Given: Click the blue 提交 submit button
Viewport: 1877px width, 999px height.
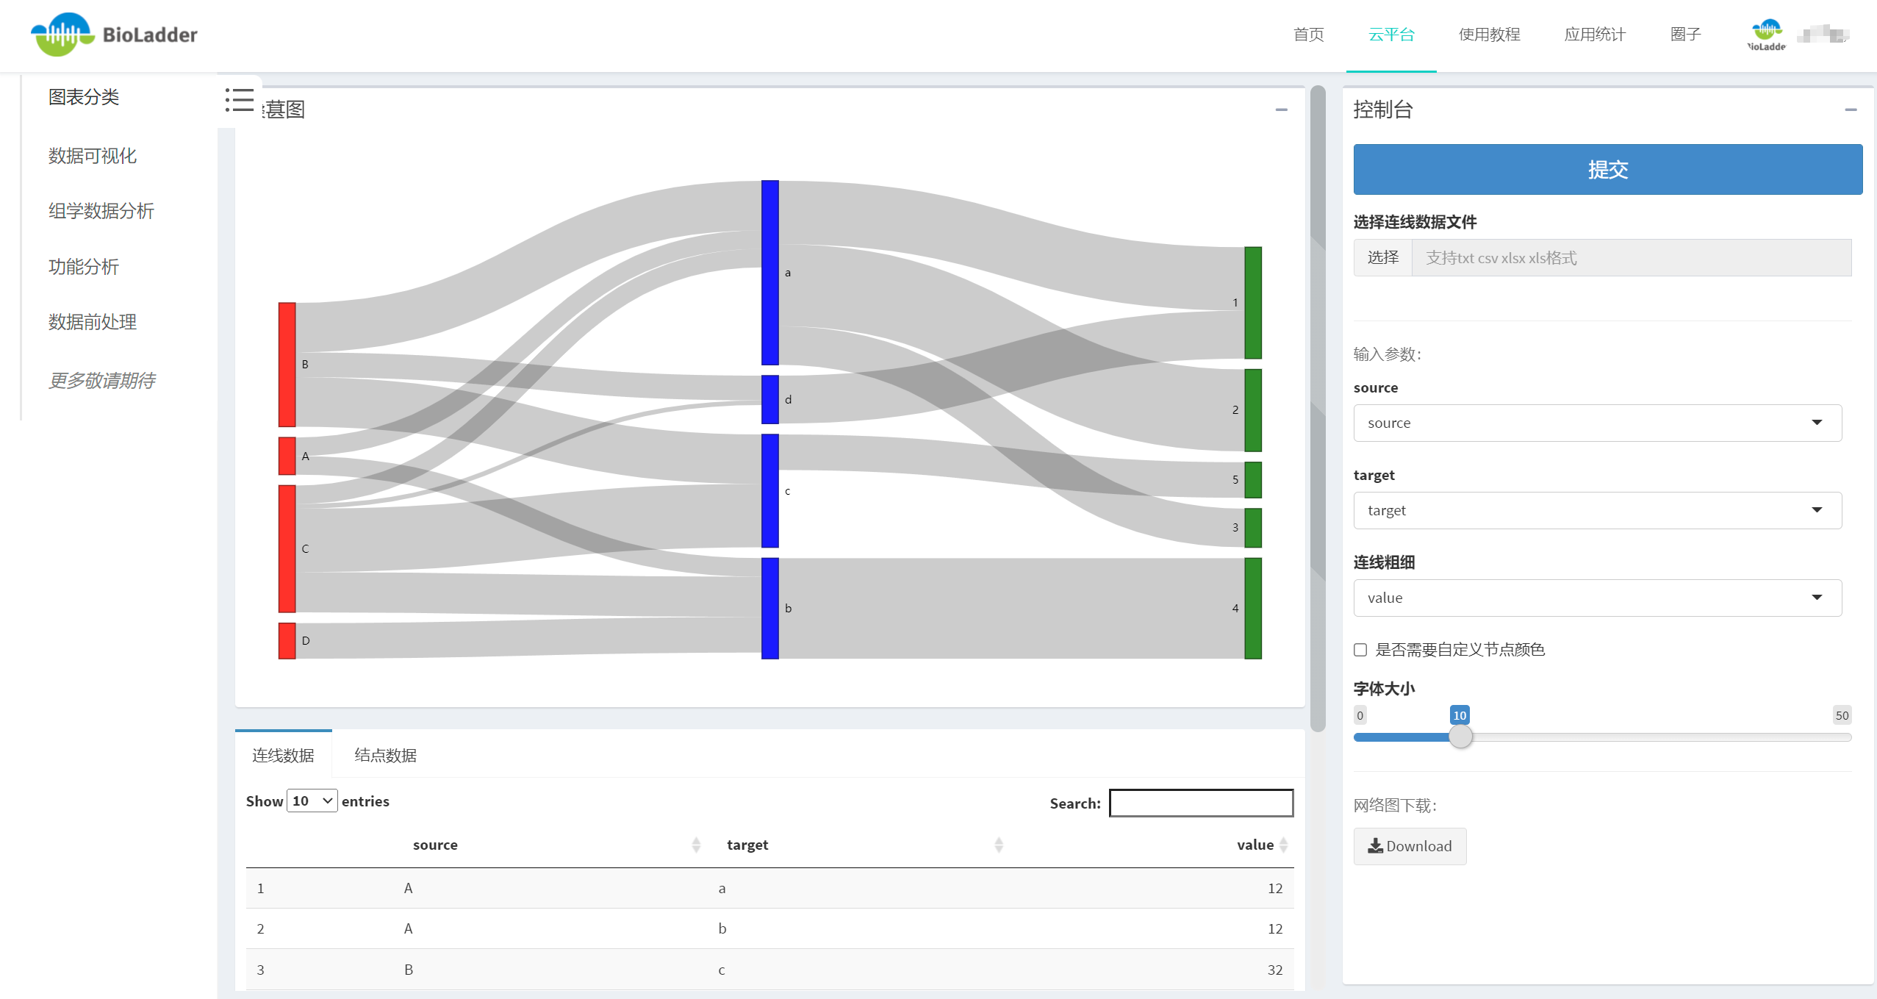Looking at the screenshot, I should [1607, 169].
